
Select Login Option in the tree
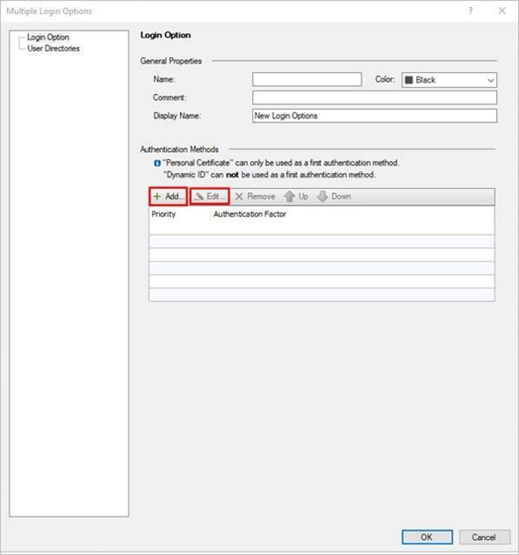coord(48,37)
